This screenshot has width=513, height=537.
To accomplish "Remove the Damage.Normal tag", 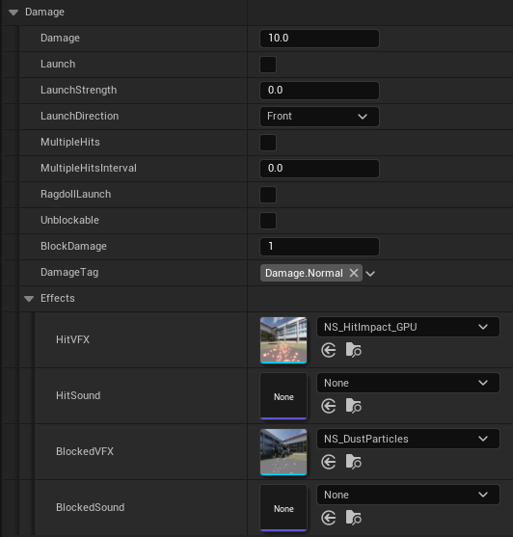I will (354, 273).
